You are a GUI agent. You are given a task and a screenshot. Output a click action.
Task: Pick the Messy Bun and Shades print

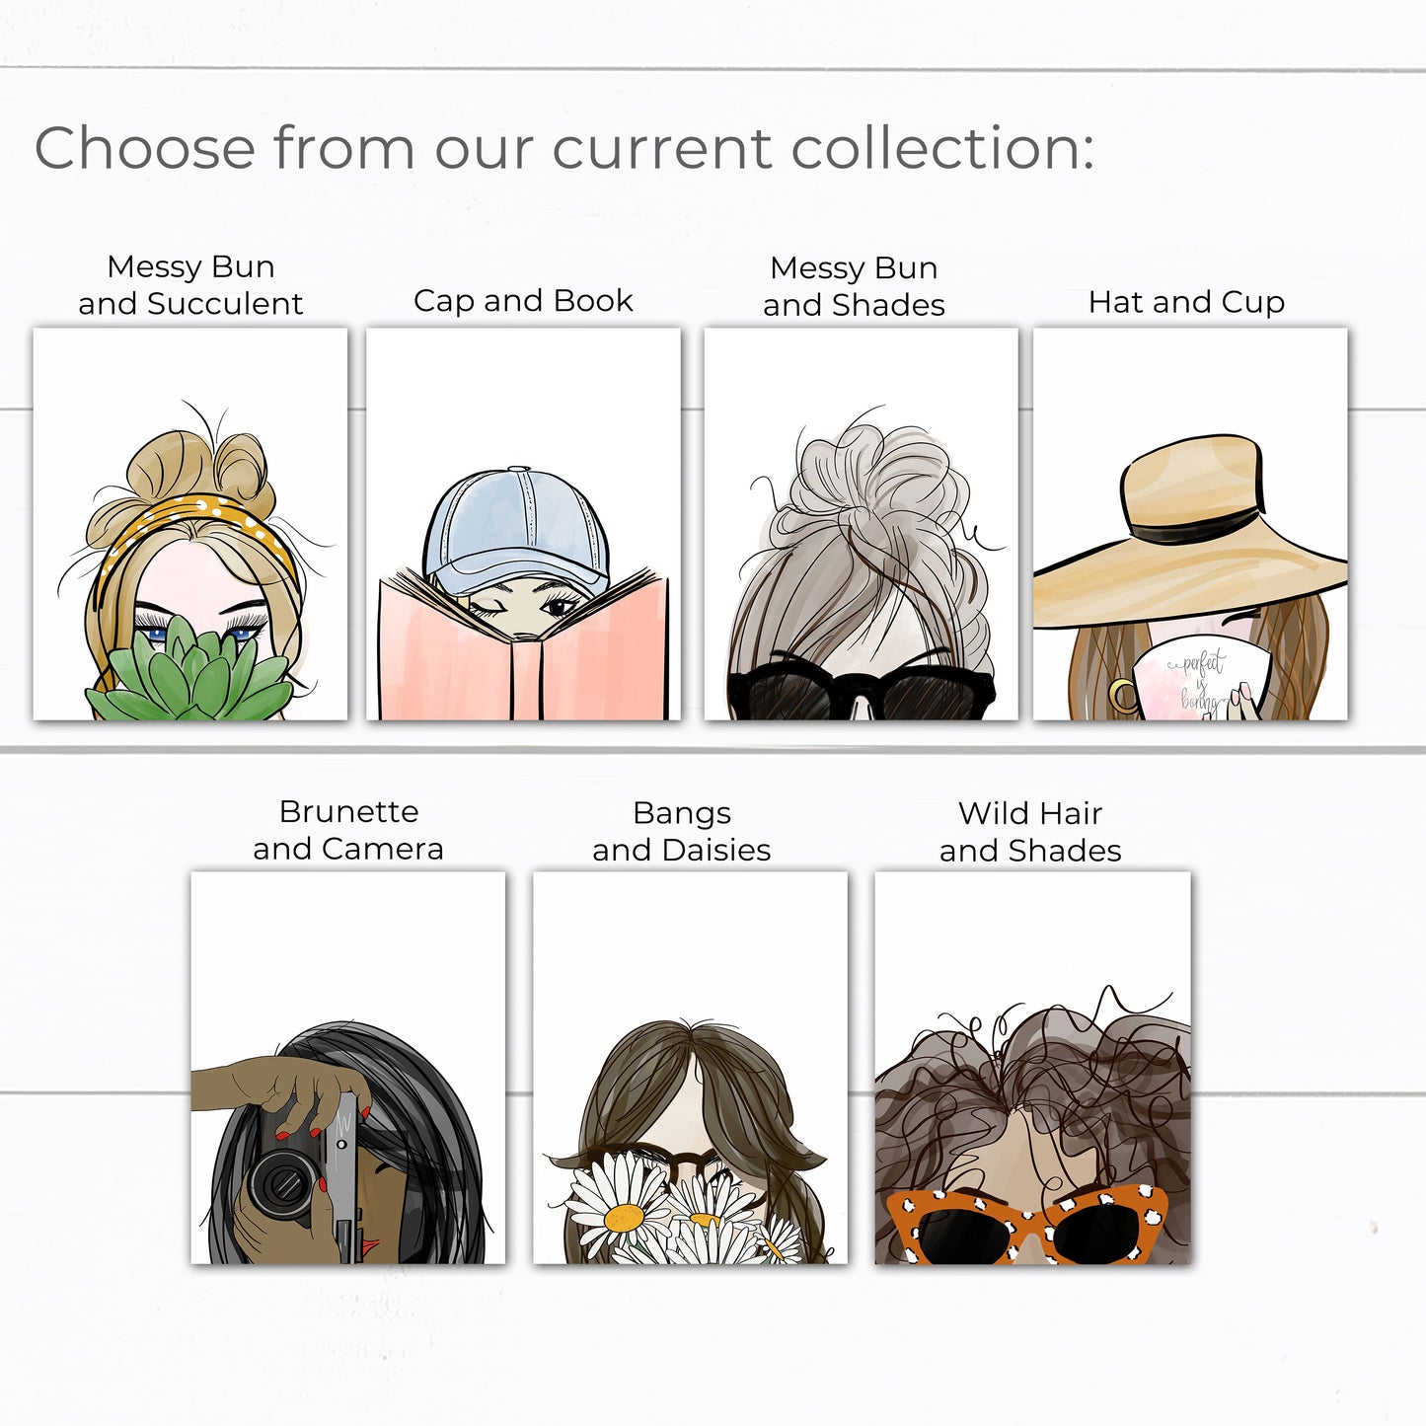861,524
